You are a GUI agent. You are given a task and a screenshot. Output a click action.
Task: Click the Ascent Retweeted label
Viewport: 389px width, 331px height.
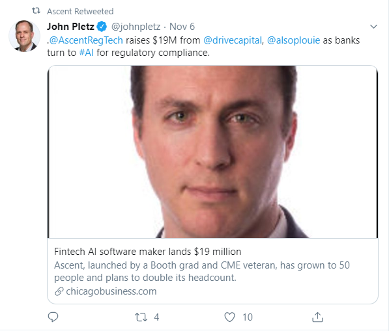80,11
